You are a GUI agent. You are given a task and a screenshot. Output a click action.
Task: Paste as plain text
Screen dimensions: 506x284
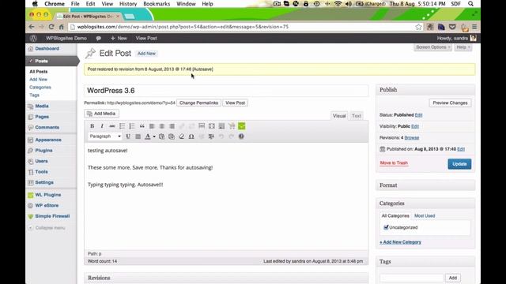[x=161, y=136]
